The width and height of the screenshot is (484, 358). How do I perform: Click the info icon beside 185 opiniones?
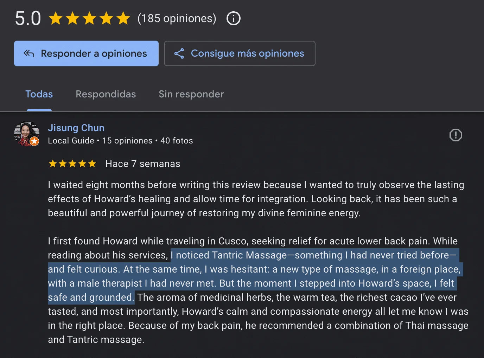234,18
